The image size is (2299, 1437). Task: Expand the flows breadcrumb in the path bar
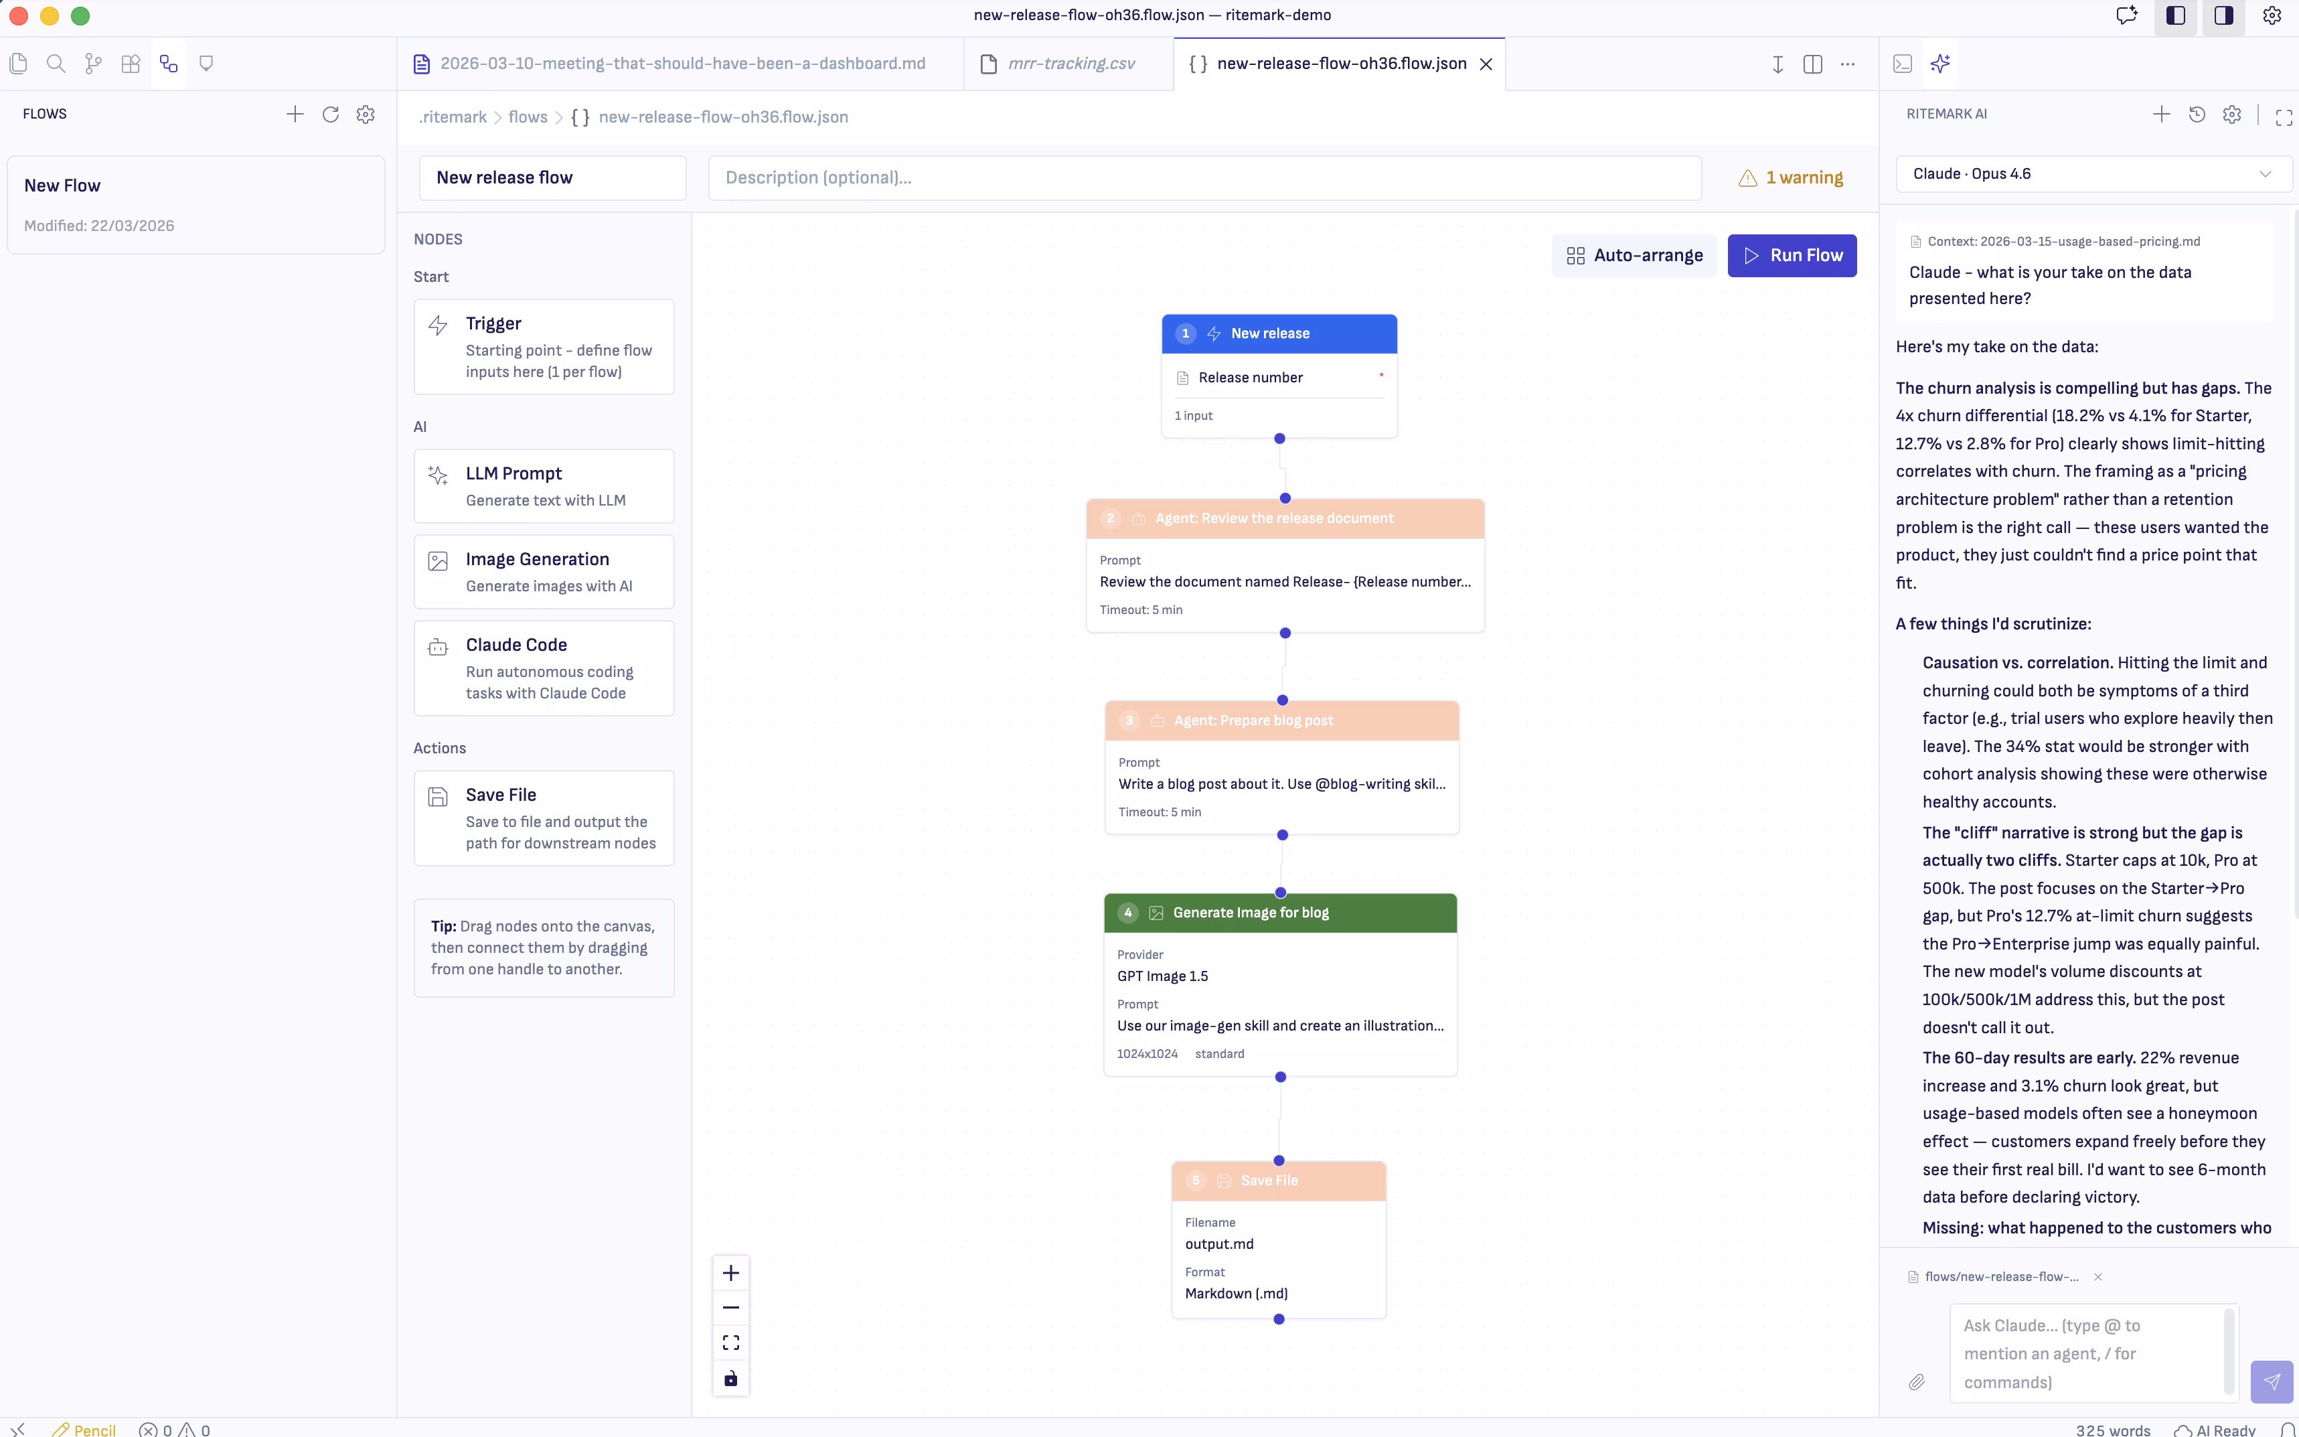(x=528, y=117)
